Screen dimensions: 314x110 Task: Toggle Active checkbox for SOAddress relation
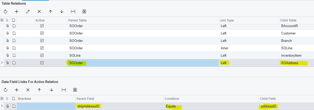point(42,63)
